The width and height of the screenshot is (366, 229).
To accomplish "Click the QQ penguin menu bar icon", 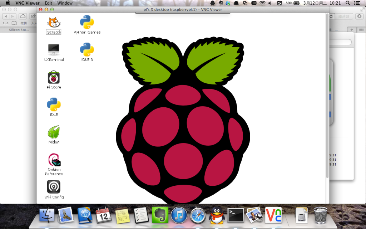I will 213,3.
